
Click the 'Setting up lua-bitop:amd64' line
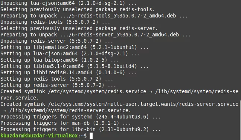[60, 60]
